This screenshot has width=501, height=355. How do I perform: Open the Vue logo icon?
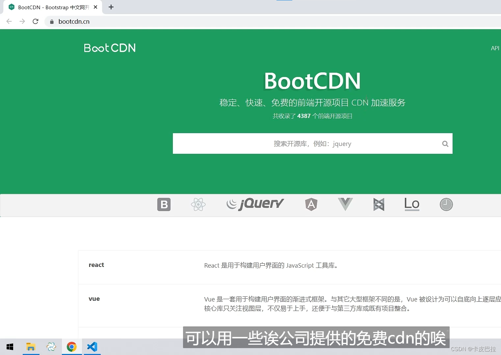point(345,204)
